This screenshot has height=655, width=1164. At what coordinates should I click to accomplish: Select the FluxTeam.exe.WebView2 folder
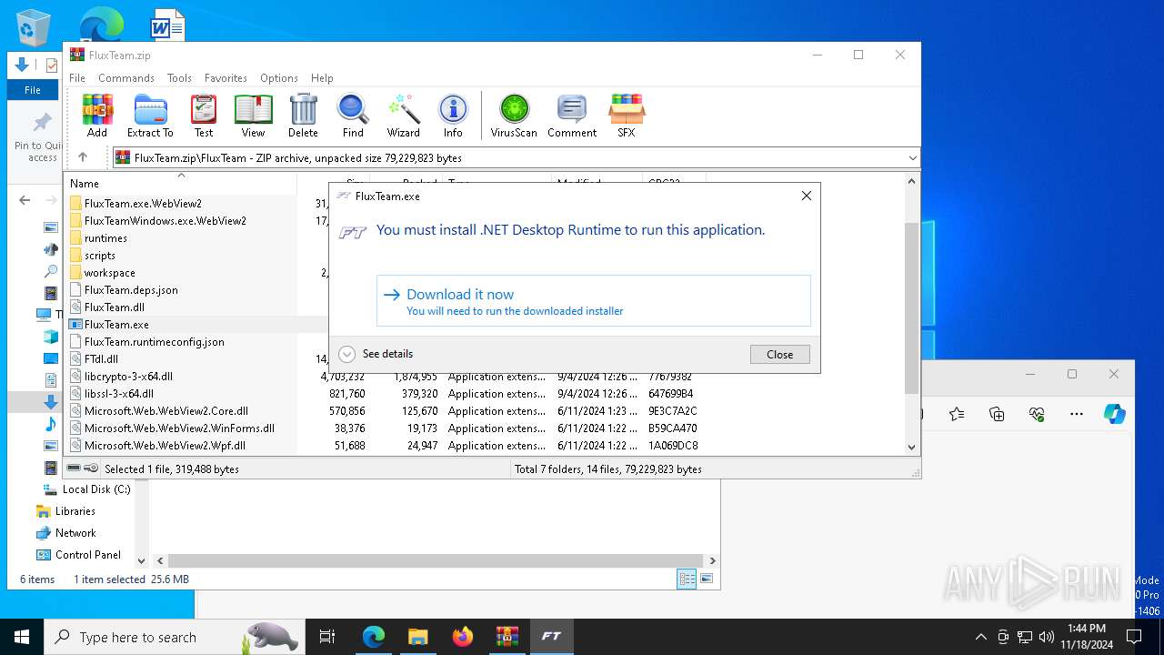pyautogui.click(x=143, y=204)
